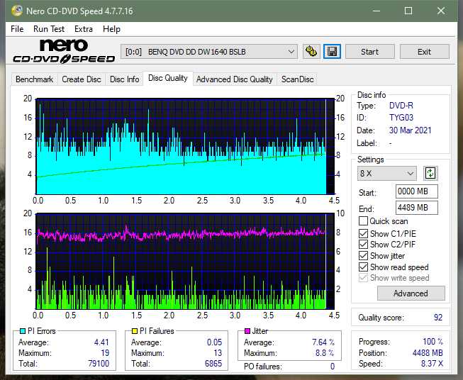
Task: Click the End 4489 MB field
Action: [417, 208]
